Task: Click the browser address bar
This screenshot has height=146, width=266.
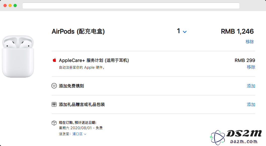Action: point(131,6)
